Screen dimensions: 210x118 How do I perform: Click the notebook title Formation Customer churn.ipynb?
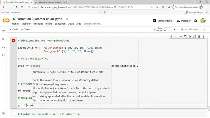pos(39,19)
